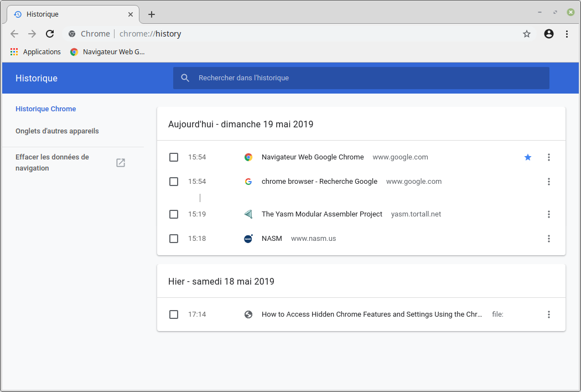Image resolution: width=581 pixels, height=392 pixels.
Task: Click the blue star on Navigateur Web entry
Action: (x=528, y=157)
